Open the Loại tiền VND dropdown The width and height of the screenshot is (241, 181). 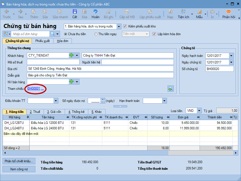coord(199,111)
